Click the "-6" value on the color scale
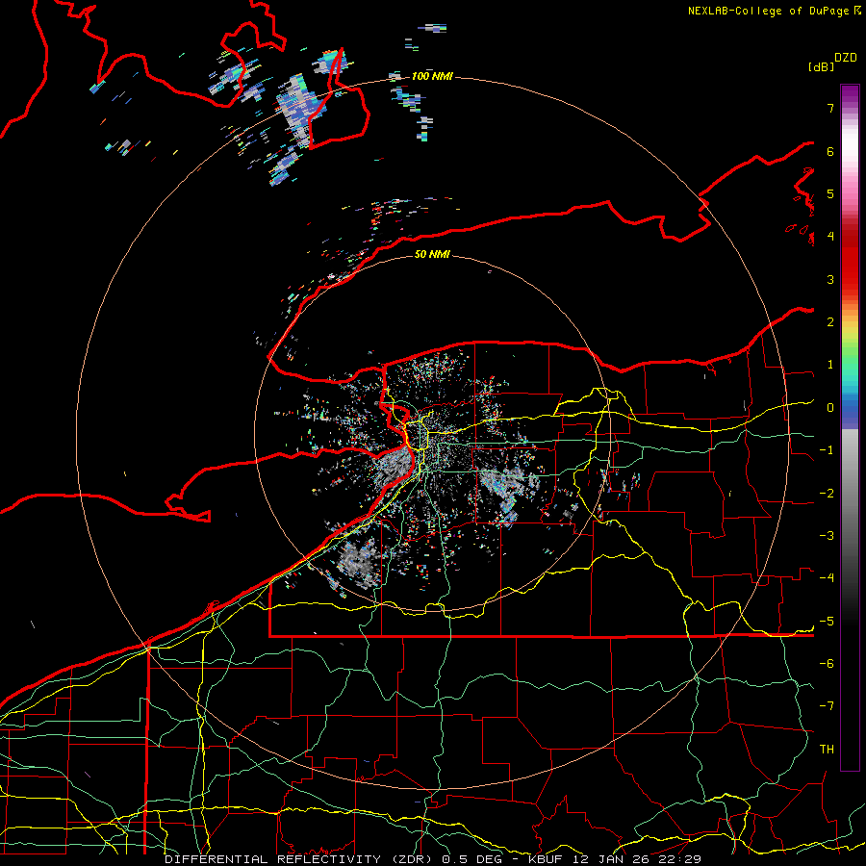 (x=827, y=664)
